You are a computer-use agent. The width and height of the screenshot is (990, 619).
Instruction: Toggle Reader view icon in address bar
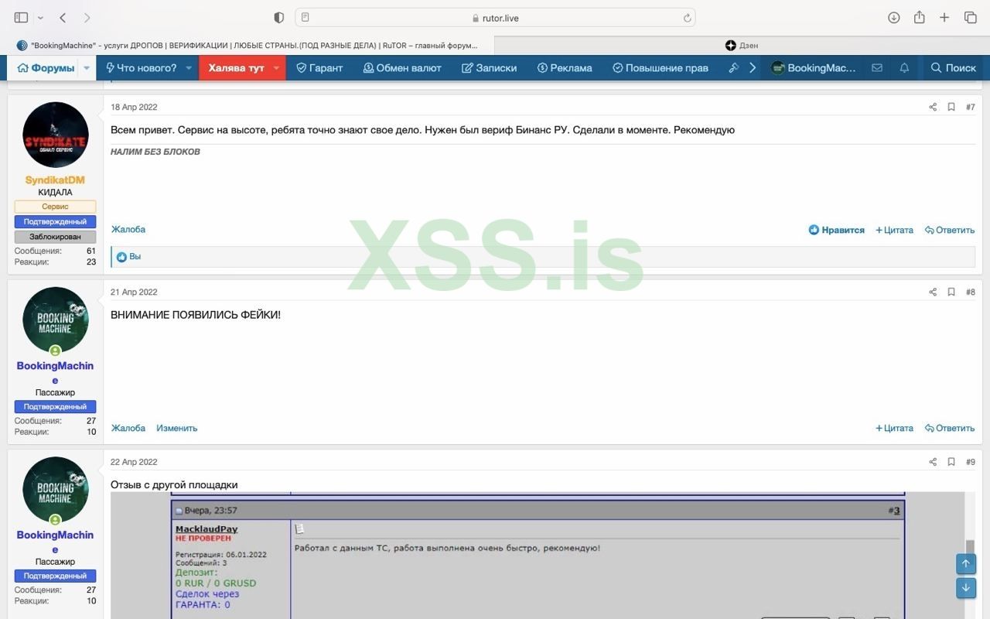click(306, 17)
